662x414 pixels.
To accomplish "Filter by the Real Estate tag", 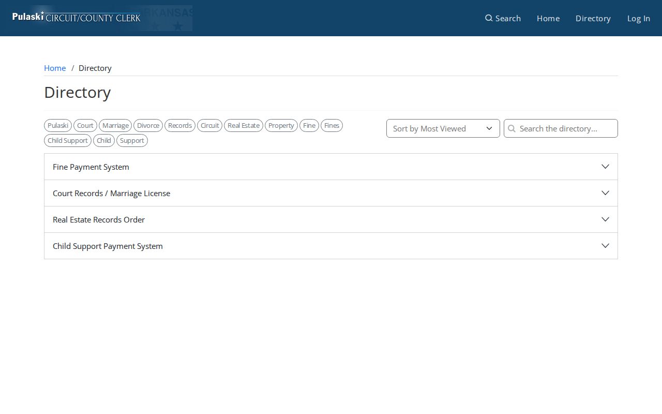I will click(244, 125).
